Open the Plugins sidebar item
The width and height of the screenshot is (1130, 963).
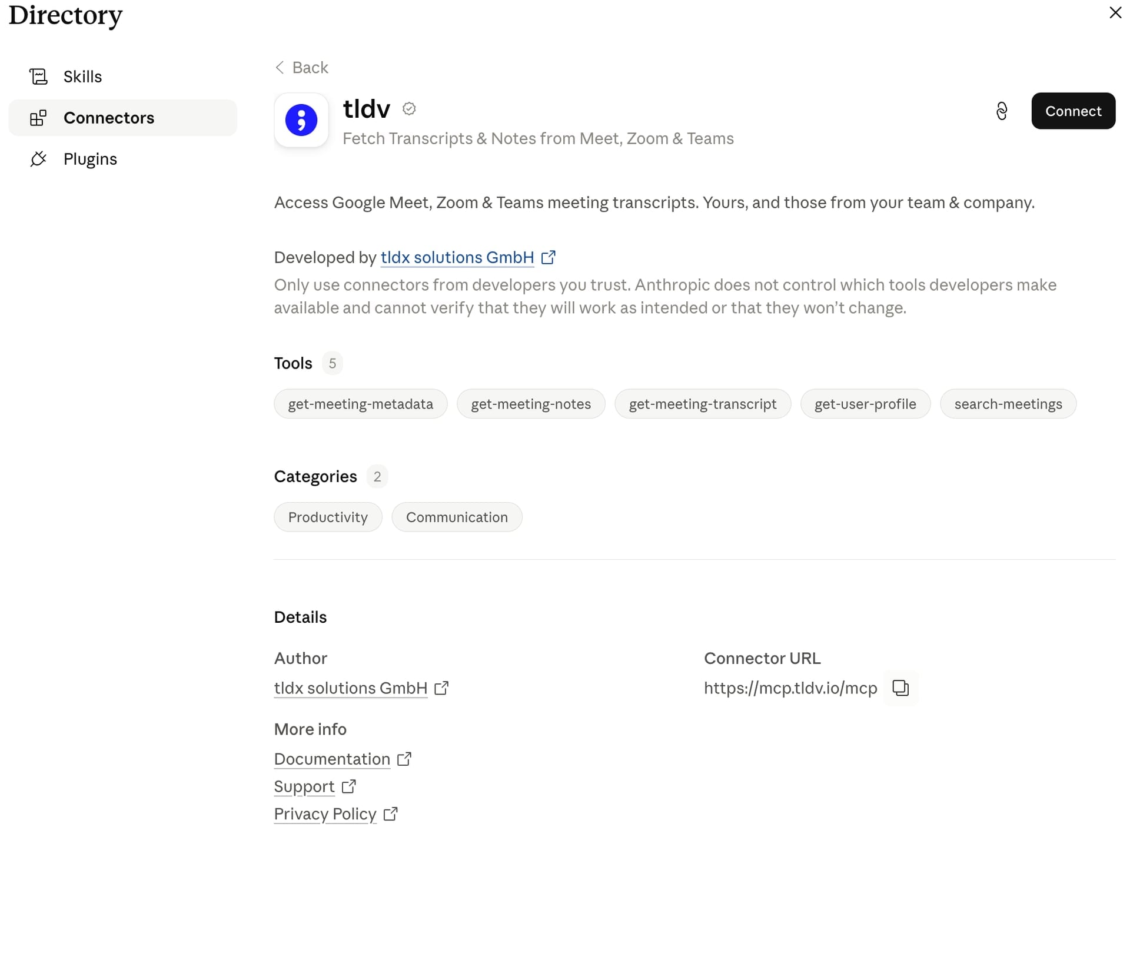122,159
